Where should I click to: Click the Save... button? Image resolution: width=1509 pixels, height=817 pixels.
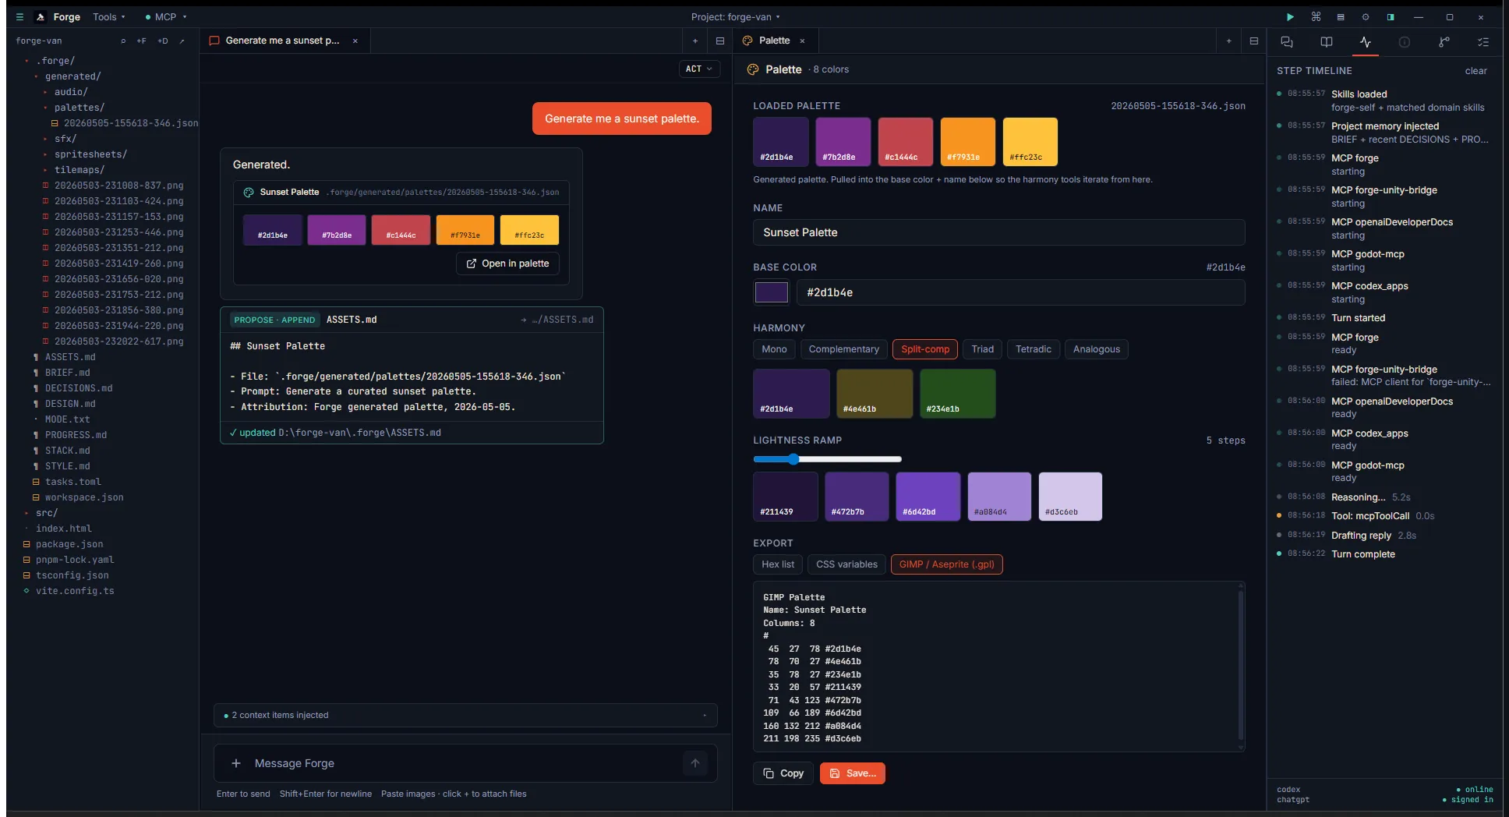(x=852, y=773)
